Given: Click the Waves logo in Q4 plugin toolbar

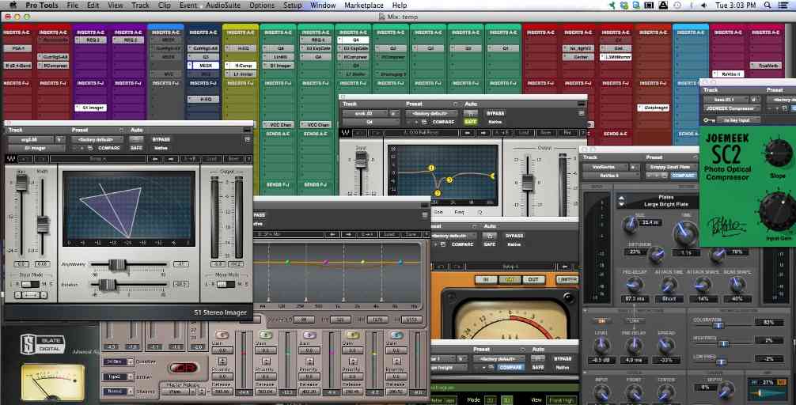Looking at the screenshot, I should (x=345, y=133).
